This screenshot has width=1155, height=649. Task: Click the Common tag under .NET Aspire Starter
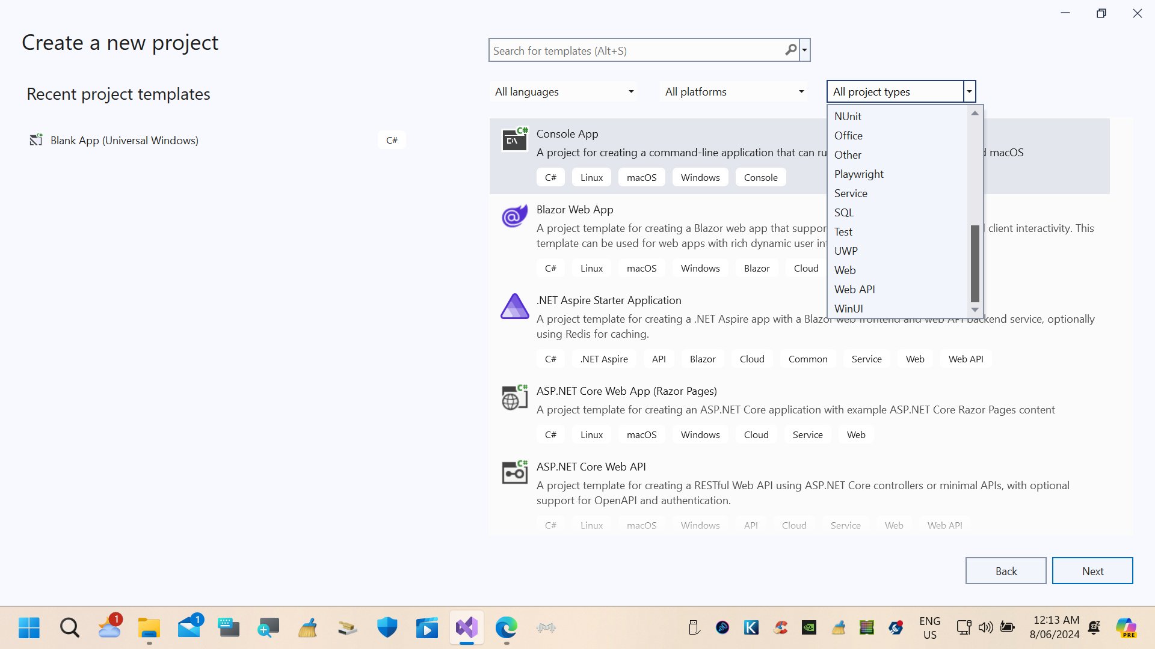(x=808, y=359)
